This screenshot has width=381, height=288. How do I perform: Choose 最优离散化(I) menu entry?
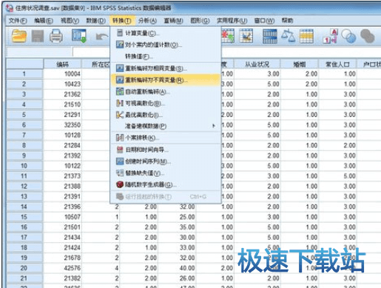click(x=165, y=115)
